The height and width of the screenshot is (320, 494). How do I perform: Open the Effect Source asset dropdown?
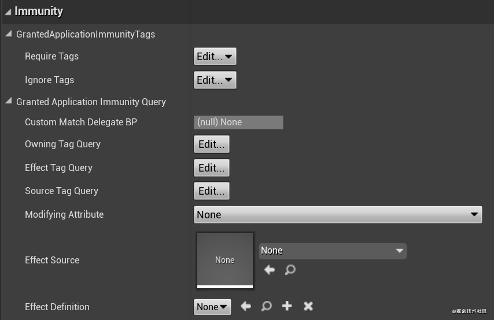pyautogui.click(x=333, y=251)
